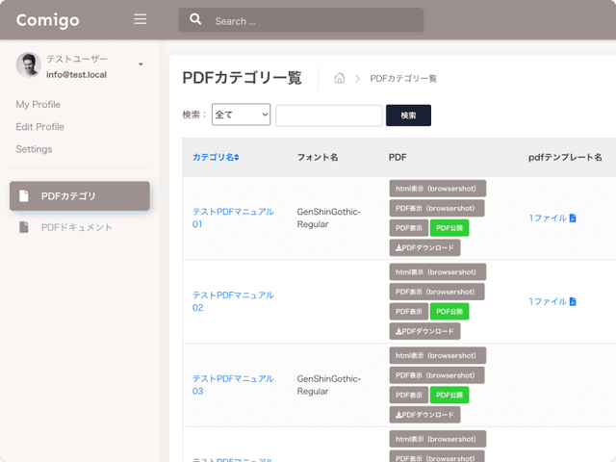Click the home breadcrumb icon
This screenshot has height=462, width=616.
pyautogui.click(x=340, y=79)
